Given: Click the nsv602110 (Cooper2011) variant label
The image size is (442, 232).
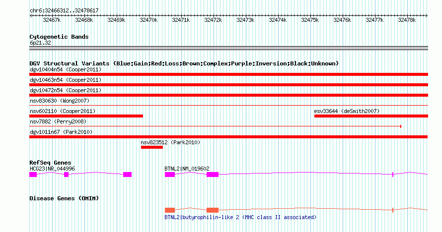Looking at the screenshot, I should 63,111.
